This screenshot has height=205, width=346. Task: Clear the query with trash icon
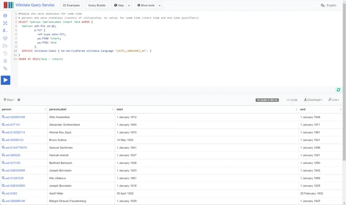[x=5, y=61]
